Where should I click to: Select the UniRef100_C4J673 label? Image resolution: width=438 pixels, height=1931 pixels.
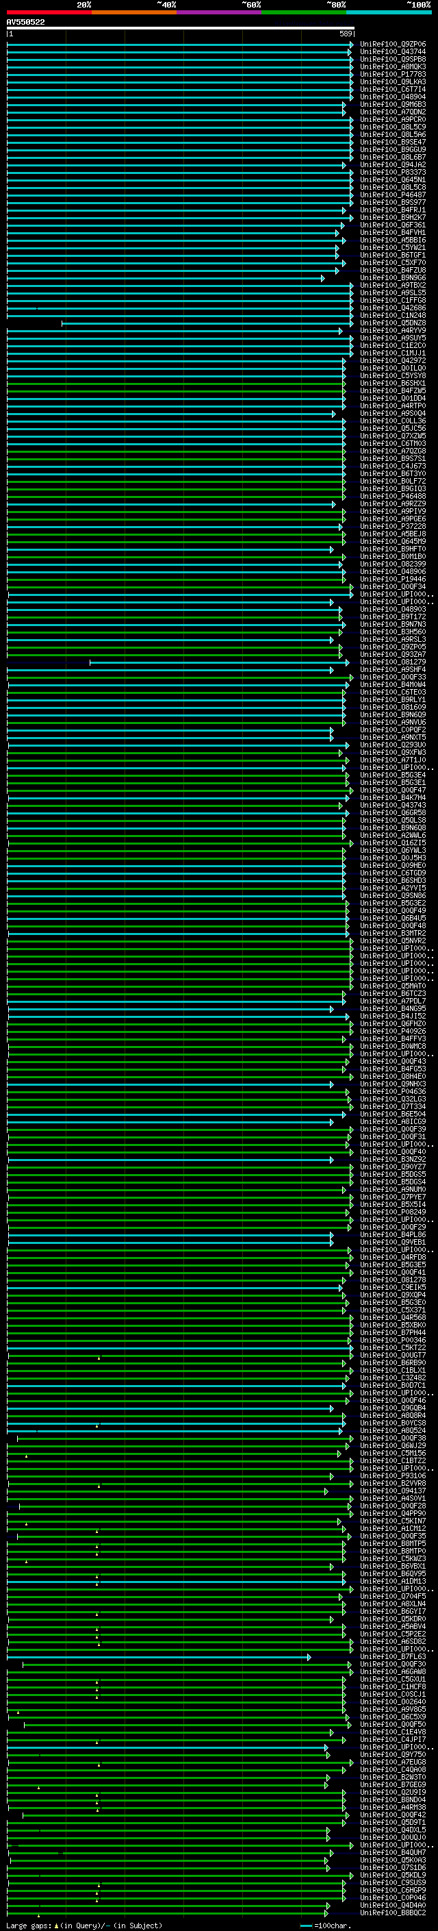point(393,466)
